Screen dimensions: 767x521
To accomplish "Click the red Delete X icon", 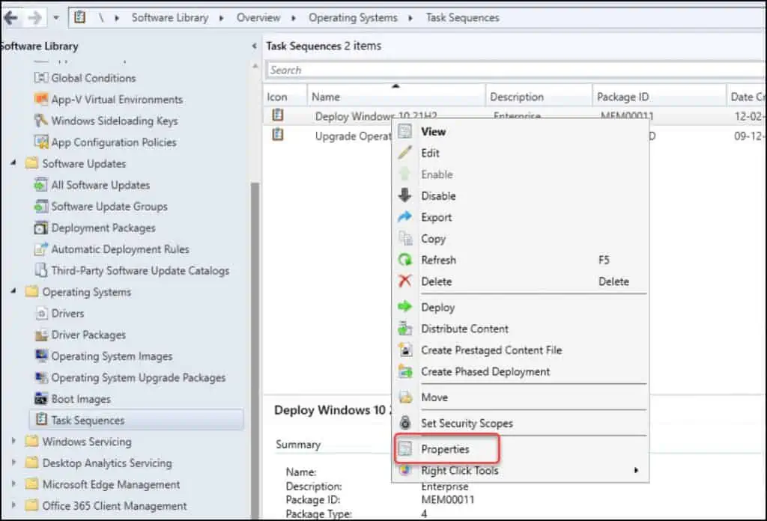I will [405, 281].
